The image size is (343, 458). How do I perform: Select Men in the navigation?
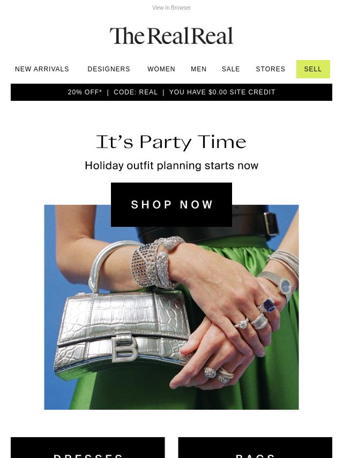[198, 69]
